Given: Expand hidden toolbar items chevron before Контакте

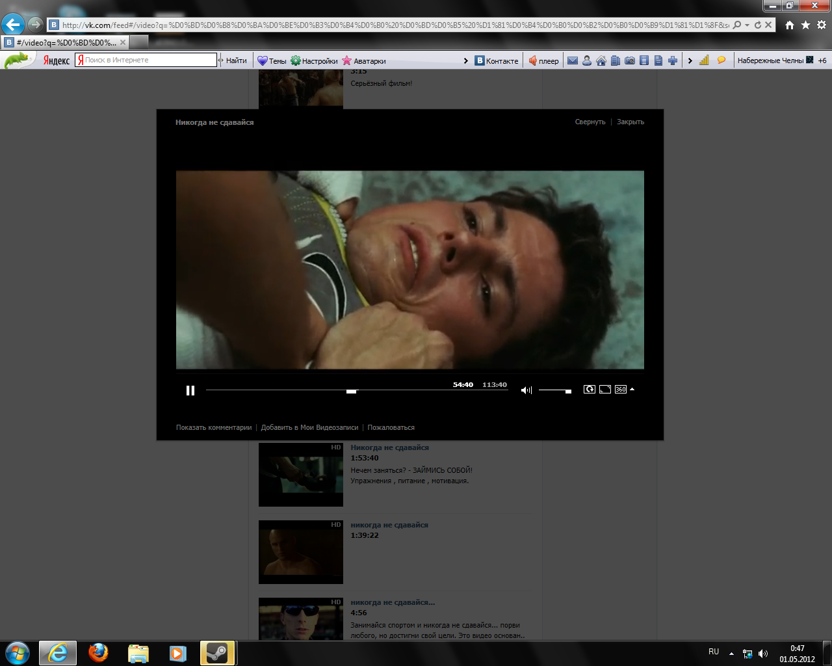Looking at the screenshot, I should (466, 60).
